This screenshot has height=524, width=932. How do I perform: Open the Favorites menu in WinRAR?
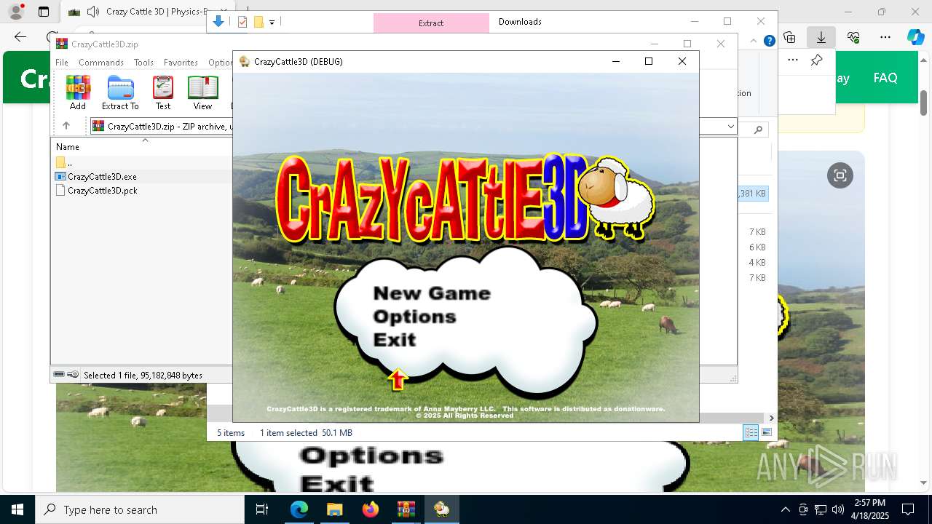click(181, 63)
